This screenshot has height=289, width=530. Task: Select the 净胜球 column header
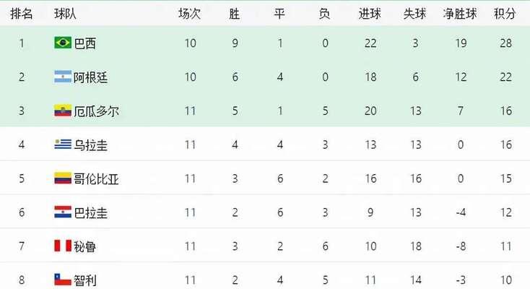point(460,14)
